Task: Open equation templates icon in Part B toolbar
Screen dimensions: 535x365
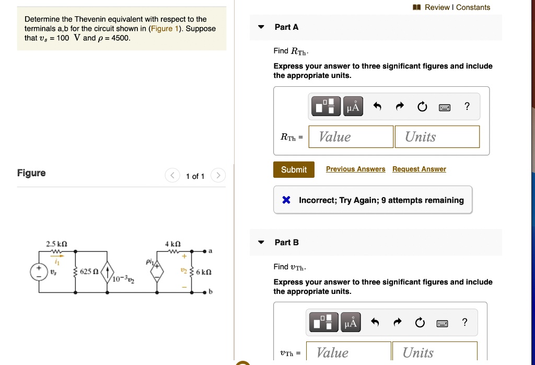Action: (x=323, y=322)
